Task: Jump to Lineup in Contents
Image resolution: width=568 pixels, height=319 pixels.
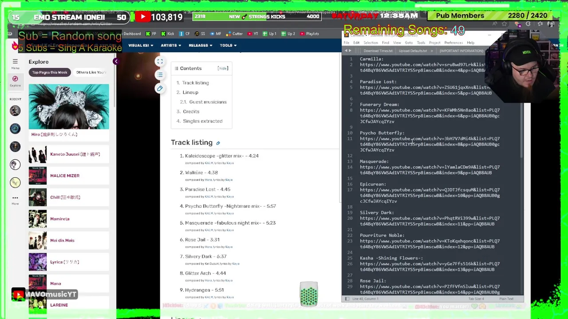Action: click(190, 92)
